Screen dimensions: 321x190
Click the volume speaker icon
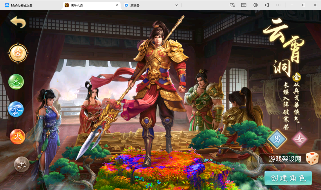pyautogui.click(x=255, y=5)
